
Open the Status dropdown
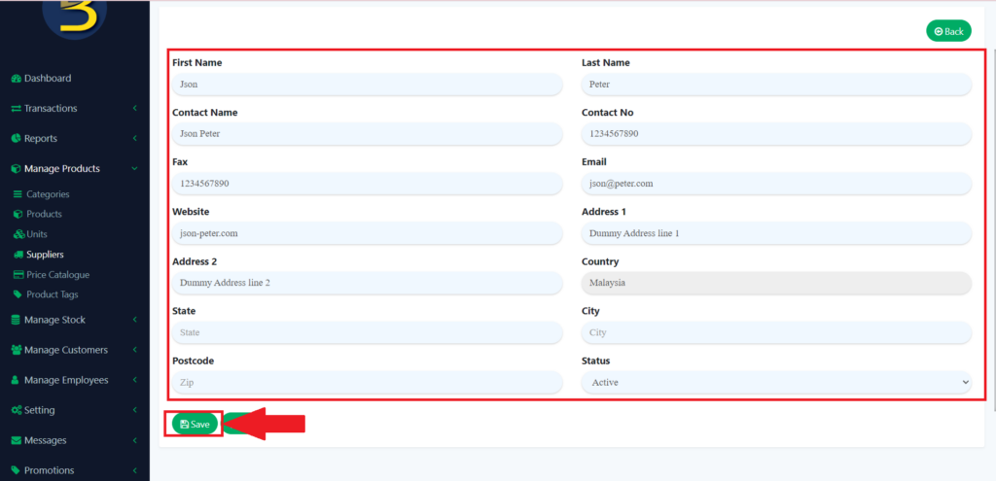pos(776,383)
